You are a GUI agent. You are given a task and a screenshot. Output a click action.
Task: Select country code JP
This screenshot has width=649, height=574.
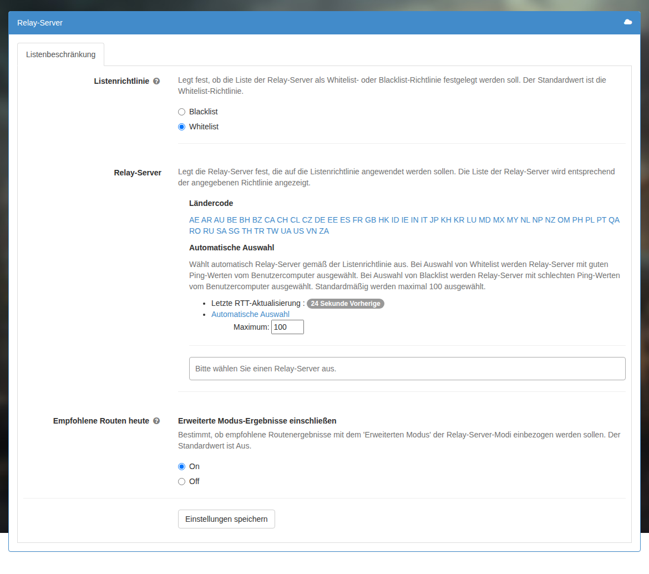tap(434, 220)
